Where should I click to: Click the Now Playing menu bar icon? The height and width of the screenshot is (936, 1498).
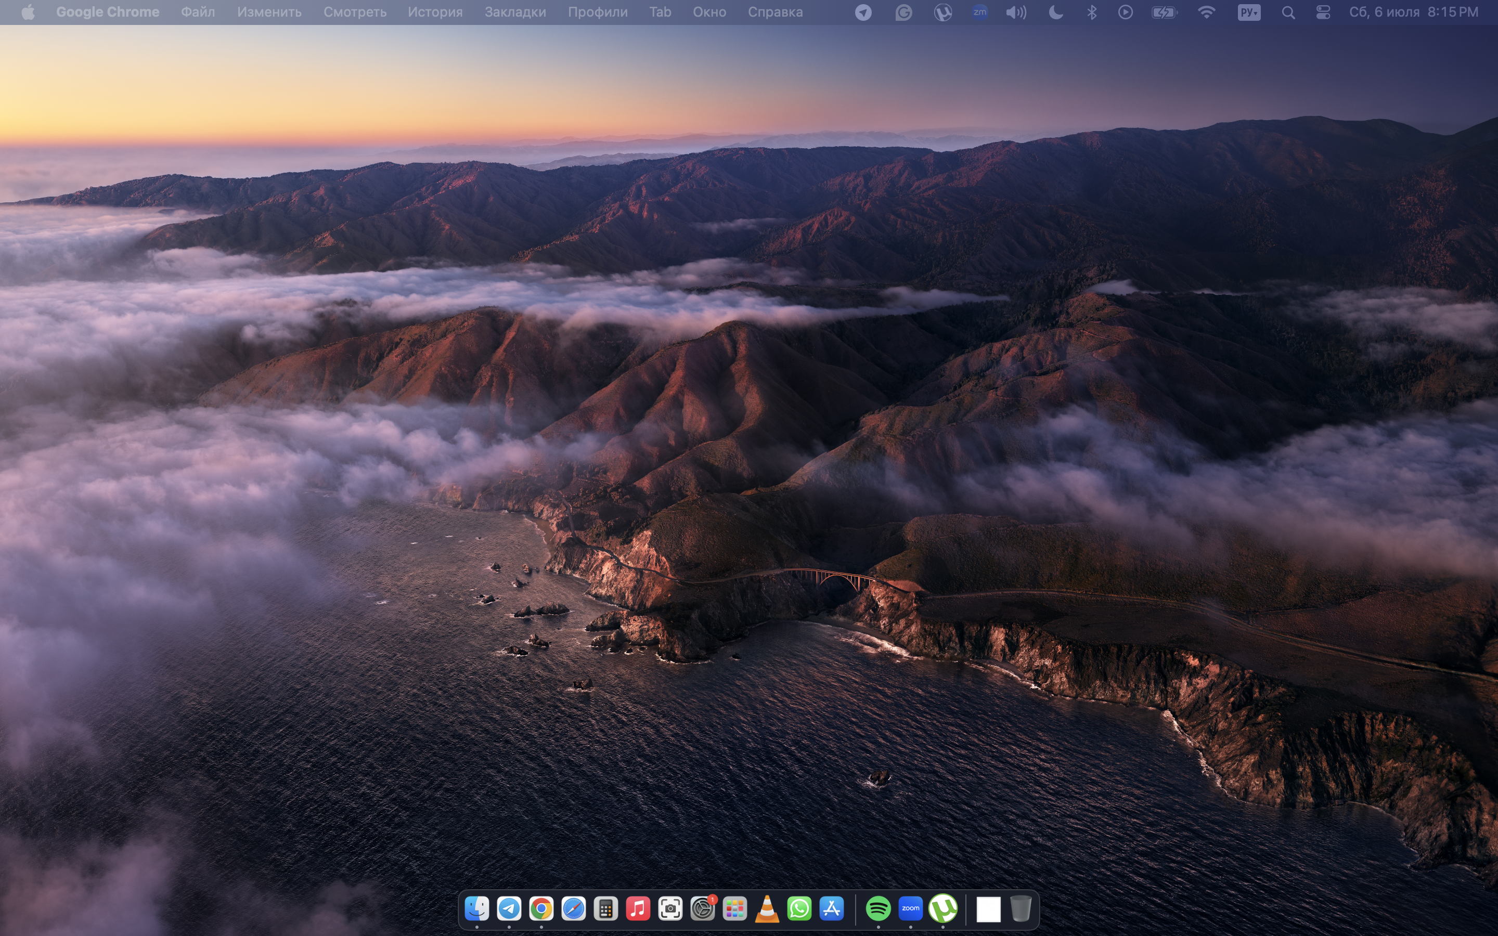click(1126, 12)
